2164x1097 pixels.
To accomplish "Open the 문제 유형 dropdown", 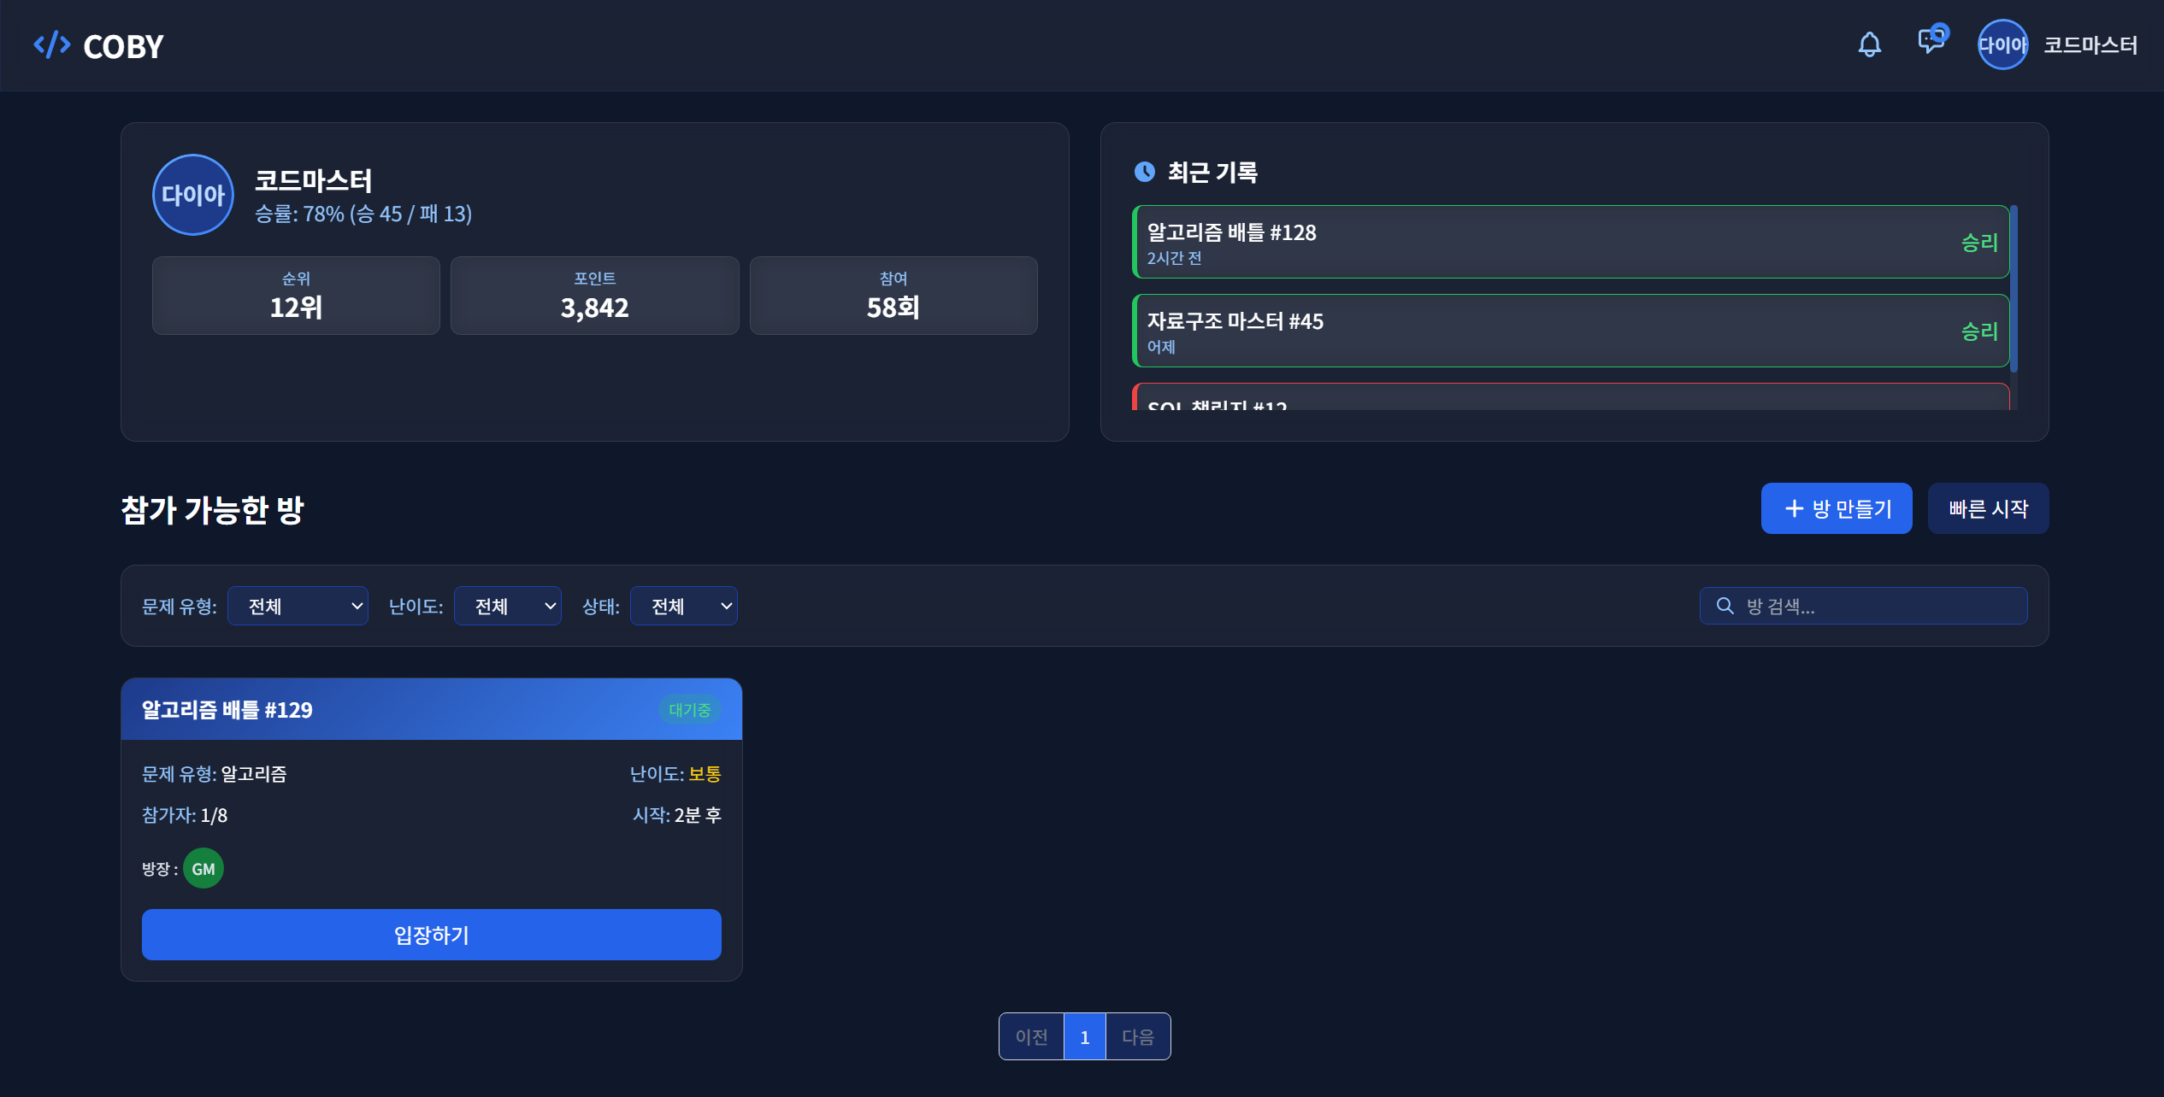I will tap(298, 606).
